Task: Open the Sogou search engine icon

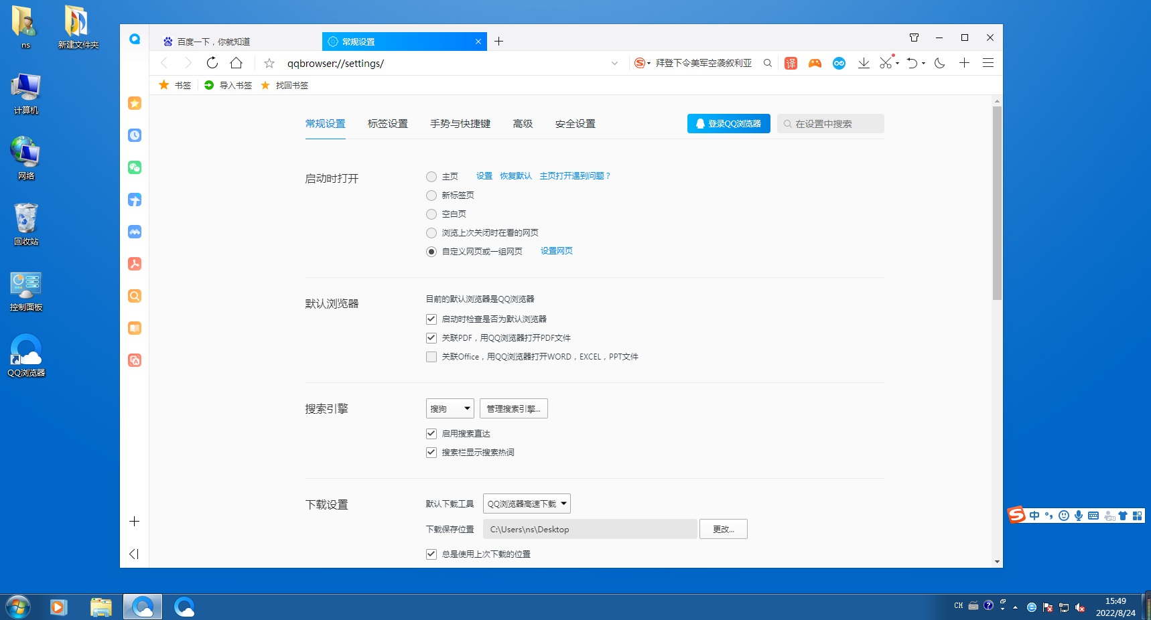Action: [640, 63]
